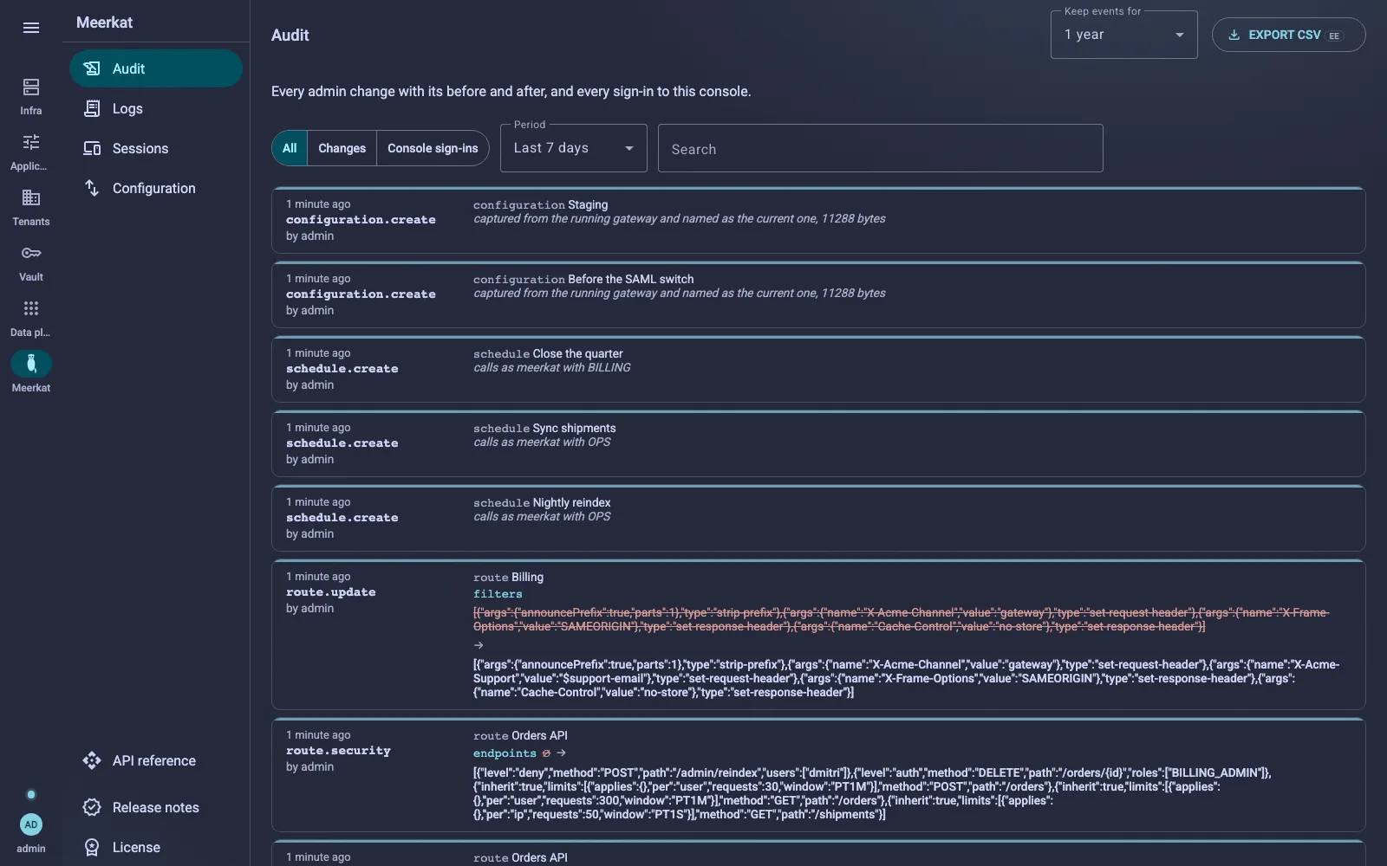Click the admin avatar icon
Viewport: 1387px width, 866px height.
[x=31, y=824]
